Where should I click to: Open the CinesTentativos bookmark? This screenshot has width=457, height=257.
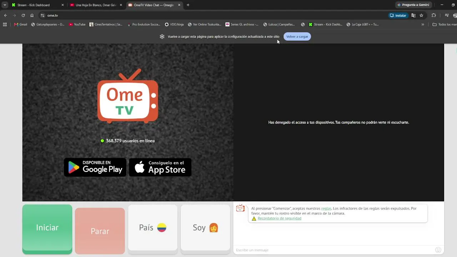pos(106,25)
